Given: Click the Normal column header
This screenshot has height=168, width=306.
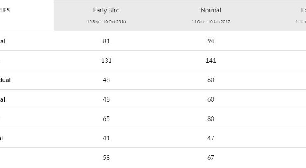Looking at the screenshot, I should (x=211, y=10).
